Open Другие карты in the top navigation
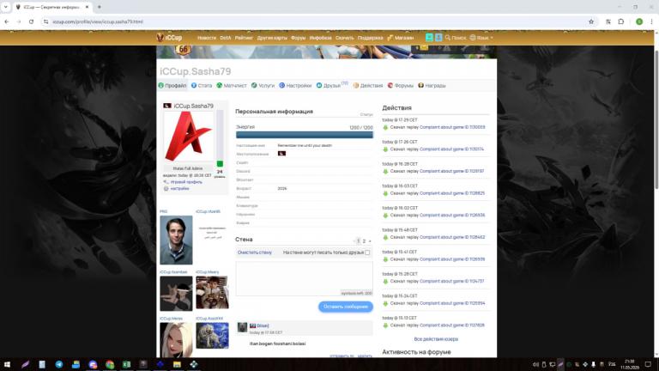The width and height of the screenshot is (659, 371). pos(272,38)
